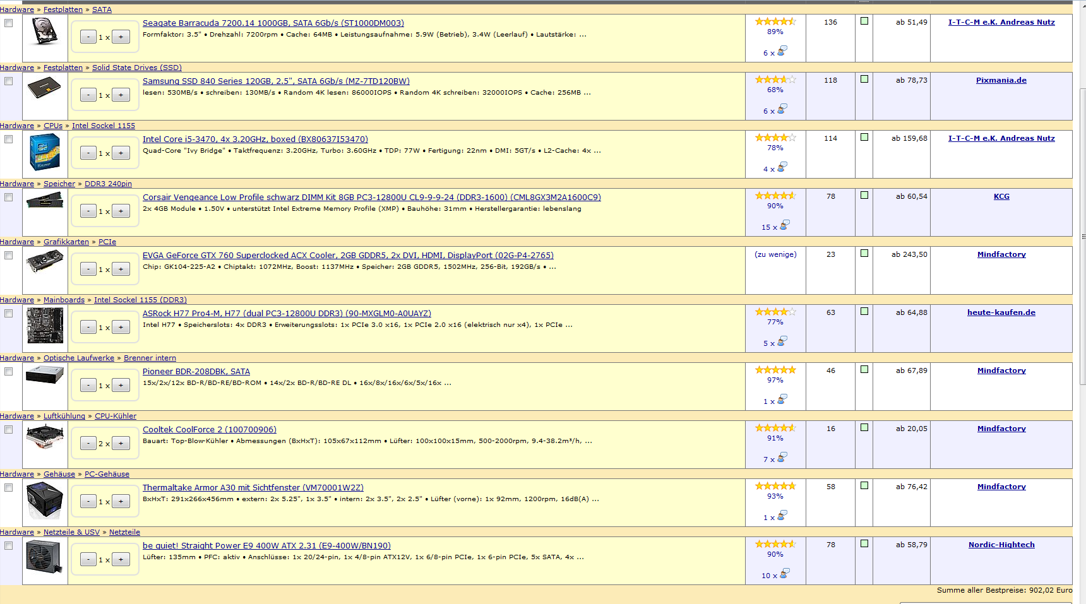Check the box beside offer count 46 for Pioneer

(864, 370)
